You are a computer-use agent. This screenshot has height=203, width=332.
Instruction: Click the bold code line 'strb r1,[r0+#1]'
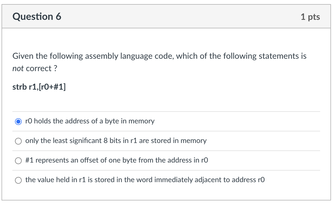point(39,87)
